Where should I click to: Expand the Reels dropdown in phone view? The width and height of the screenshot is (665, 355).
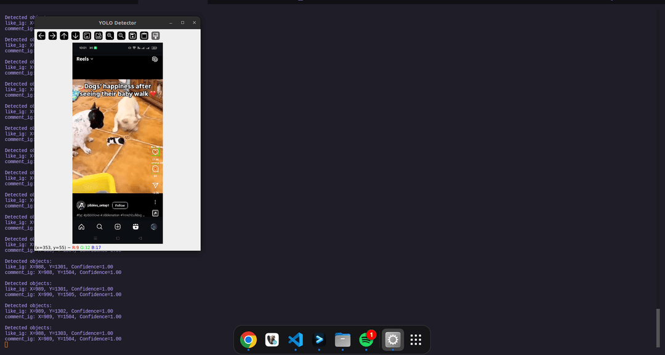[85, 59]
